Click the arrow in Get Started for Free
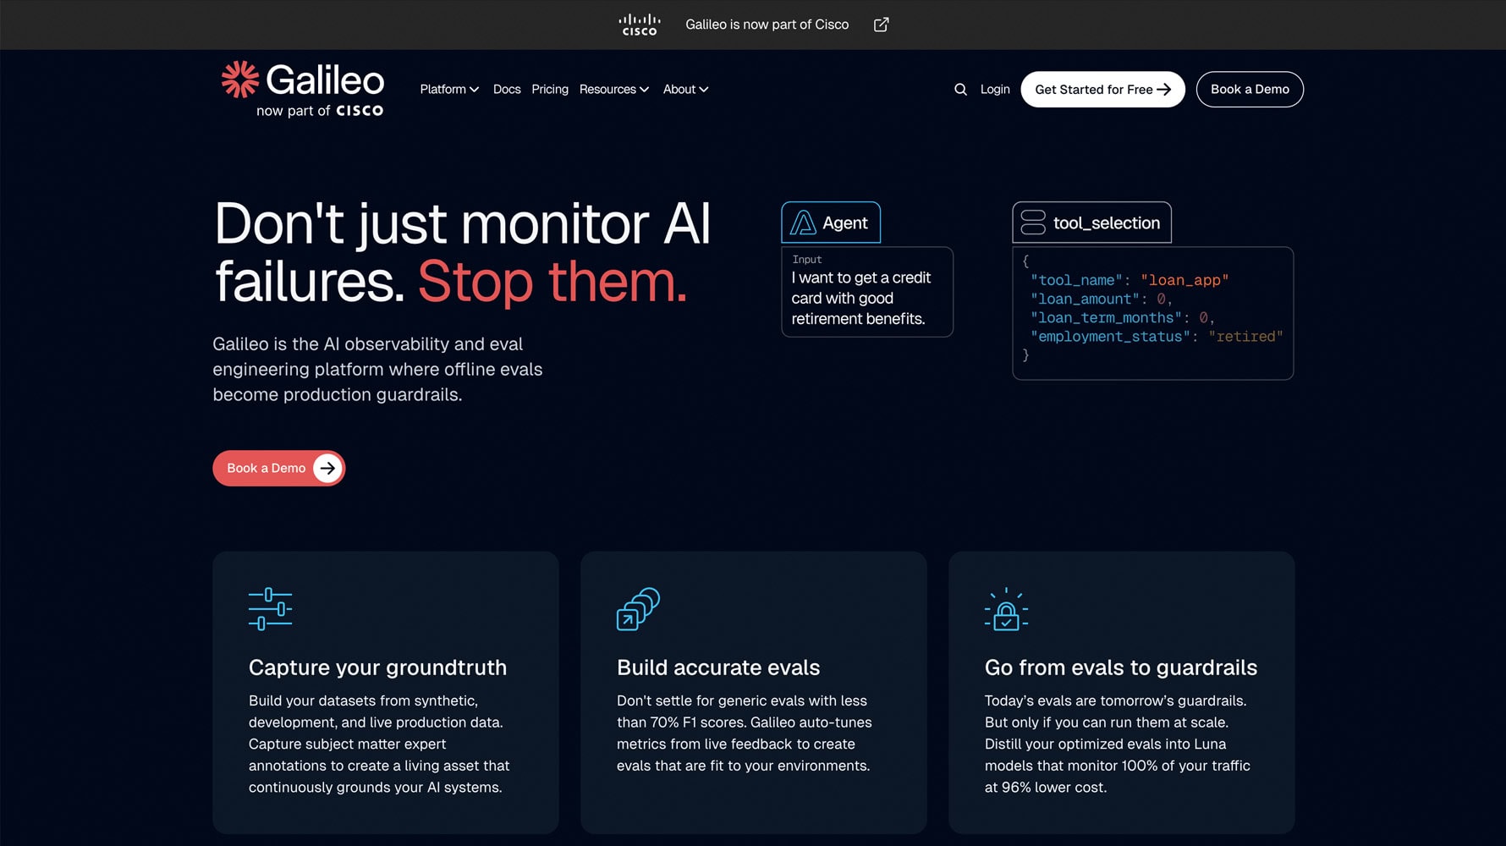This screenshot has height=846, width=1506. tap(1164, 89)
